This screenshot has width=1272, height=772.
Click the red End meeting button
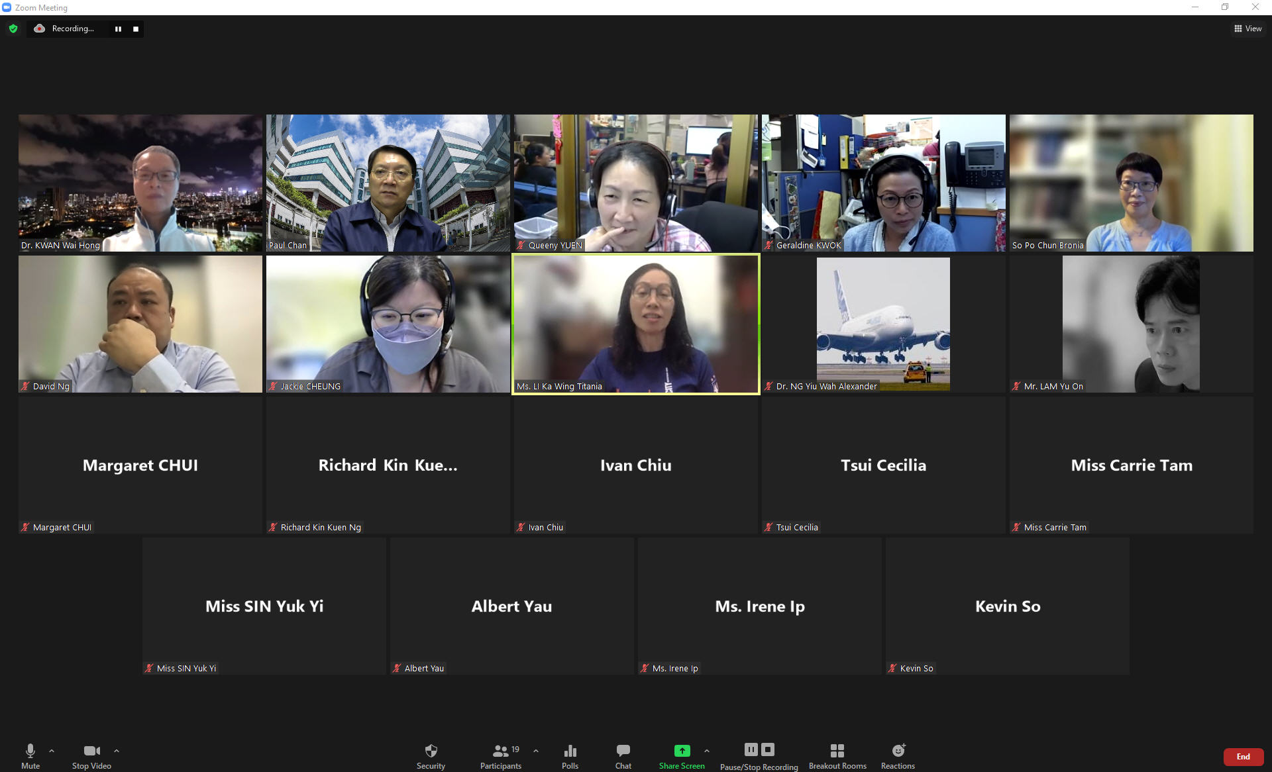tap(1244, 757)
